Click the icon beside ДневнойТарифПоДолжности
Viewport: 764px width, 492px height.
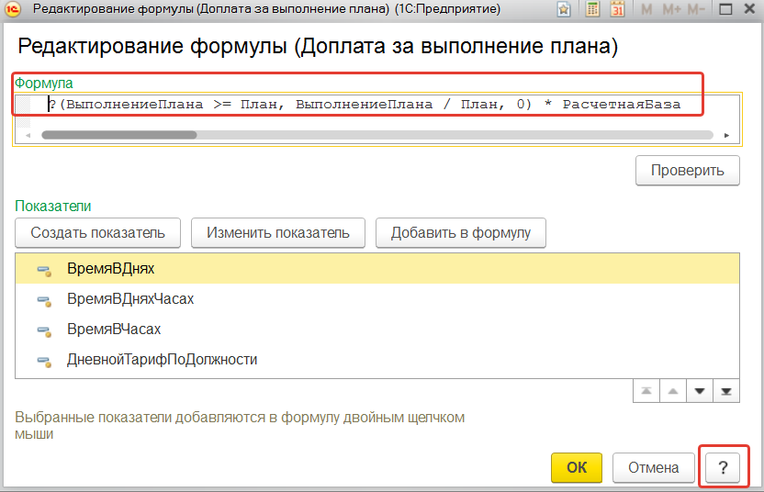[44, 362]
